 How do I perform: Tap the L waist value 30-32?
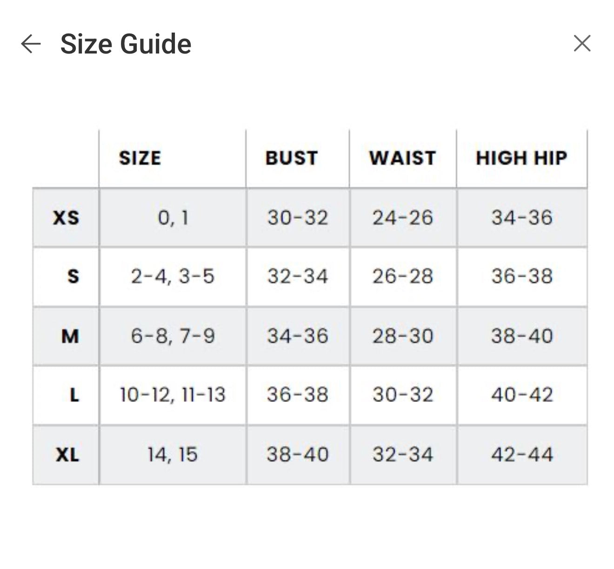coord(403,395)
